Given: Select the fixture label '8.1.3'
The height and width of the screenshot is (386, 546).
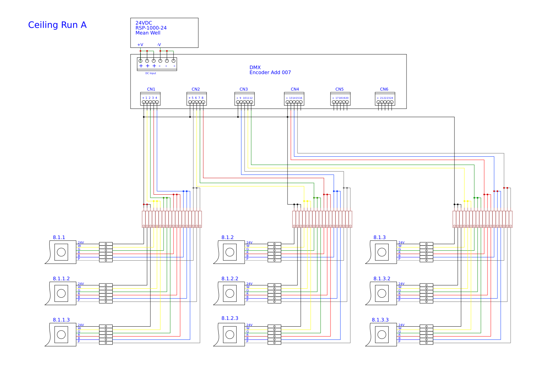Looking at the screenshot, I should tap(379, 238).
